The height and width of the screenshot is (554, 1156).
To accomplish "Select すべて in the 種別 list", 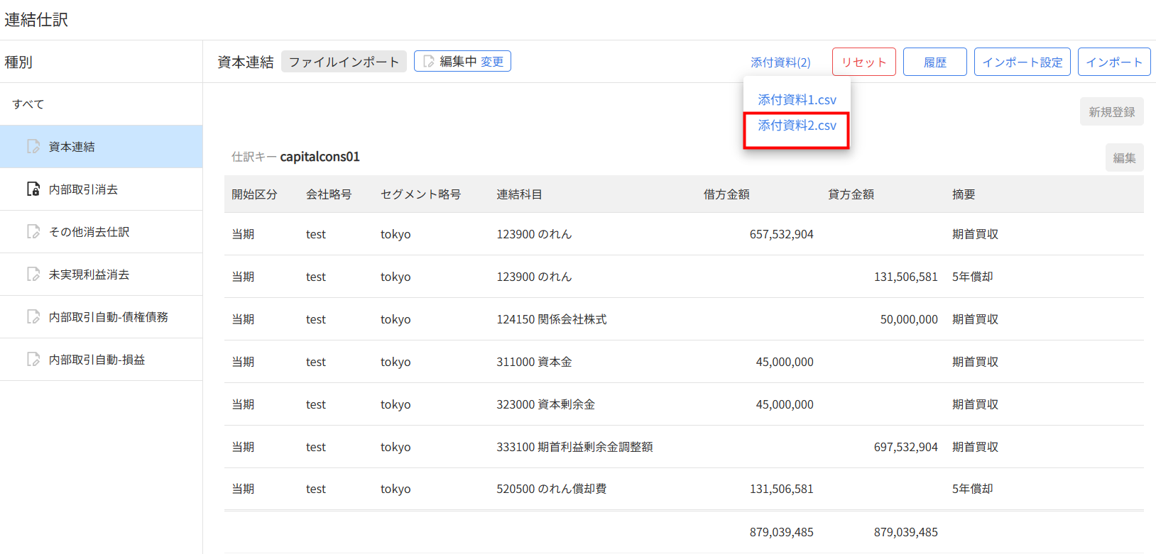I will point(28,104).
